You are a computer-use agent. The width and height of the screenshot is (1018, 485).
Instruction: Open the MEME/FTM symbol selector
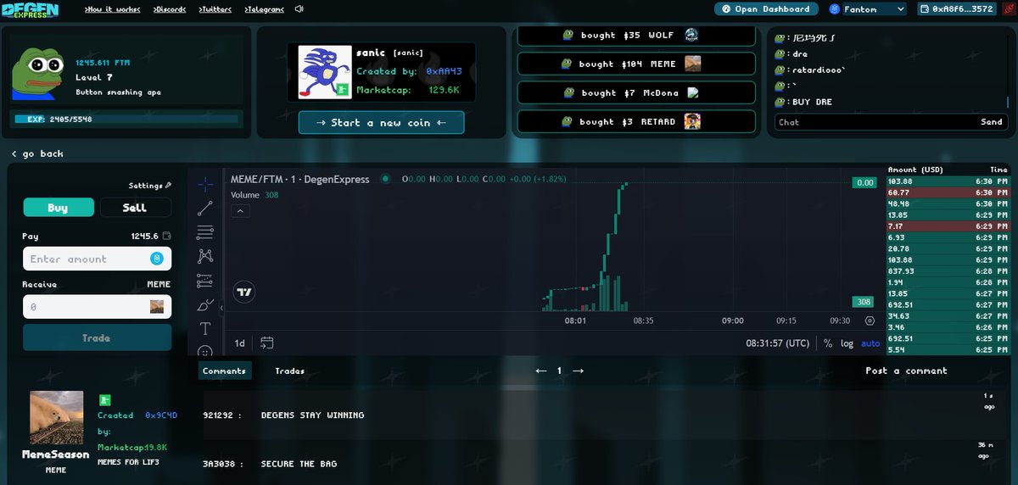point(300,180)
